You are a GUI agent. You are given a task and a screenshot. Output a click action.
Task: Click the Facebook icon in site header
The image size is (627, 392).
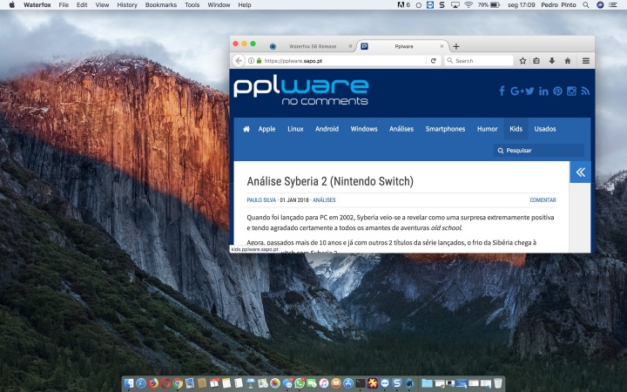point(502,91)
